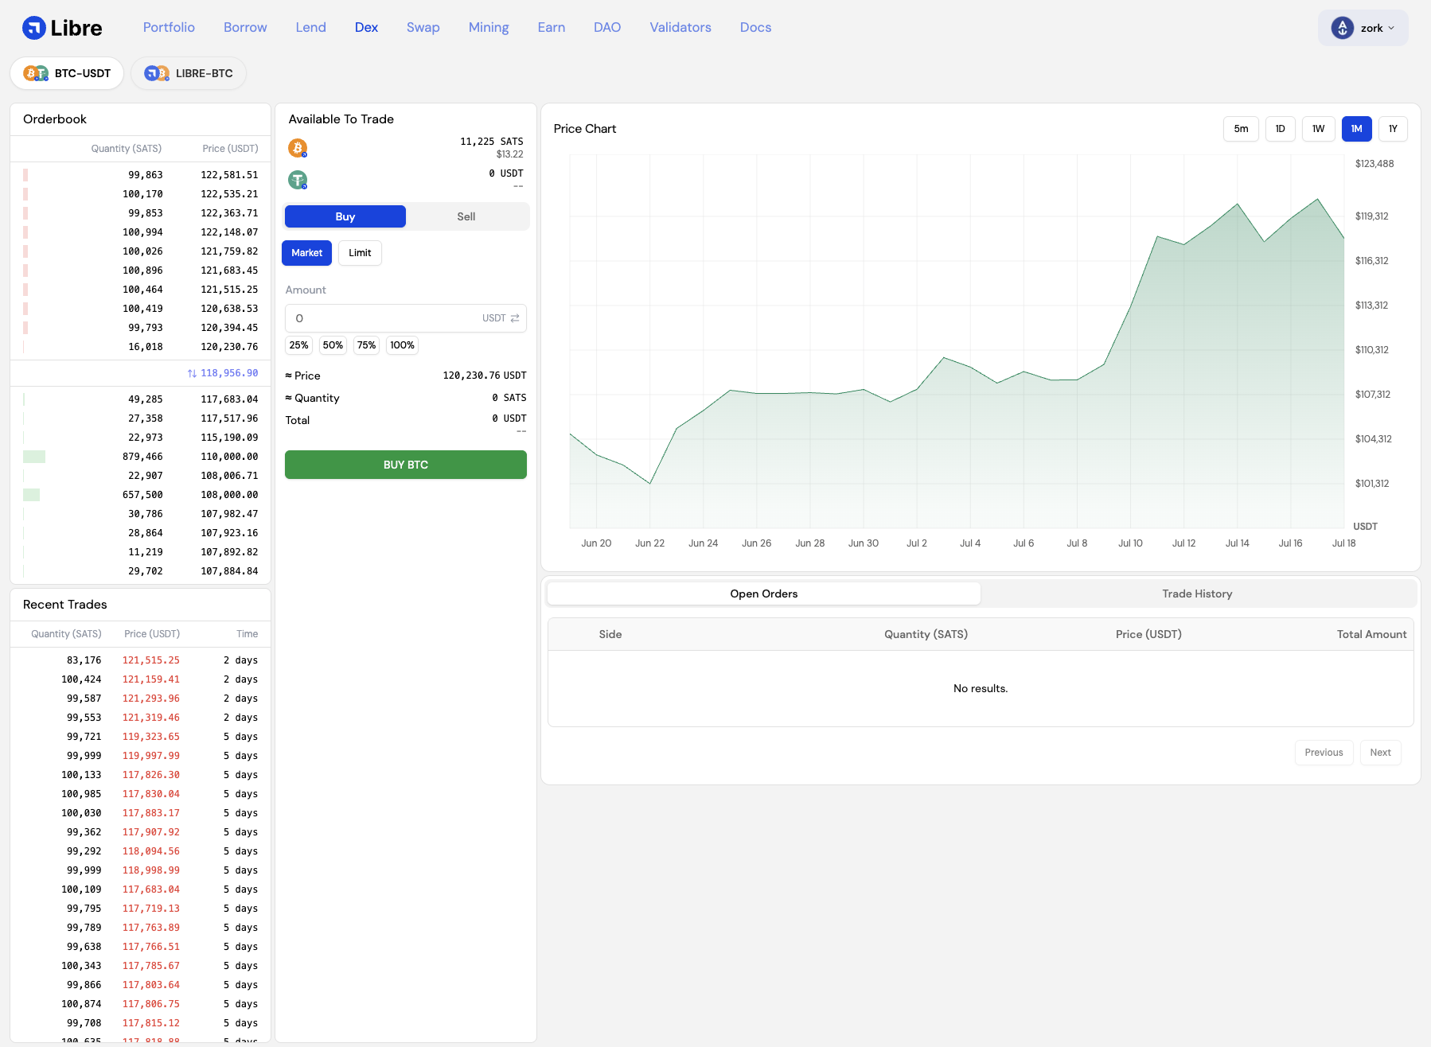Set amount to 50%
The width and height of the screenshot is (1431, 1047).
click(x=333, y=345)
